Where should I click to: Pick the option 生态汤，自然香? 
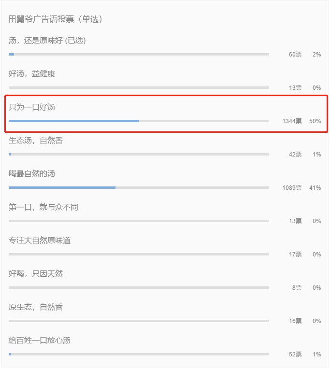[36, 141]
